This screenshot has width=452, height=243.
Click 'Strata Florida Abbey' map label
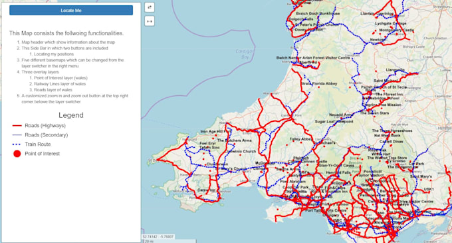coord(319,84)
